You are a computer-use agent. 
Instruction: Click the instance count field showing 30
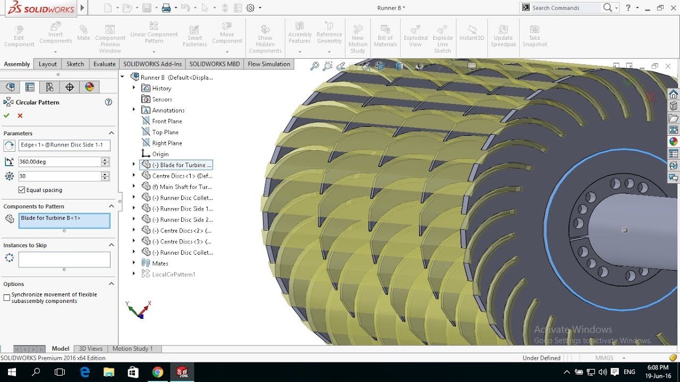(x=59, y=176)
